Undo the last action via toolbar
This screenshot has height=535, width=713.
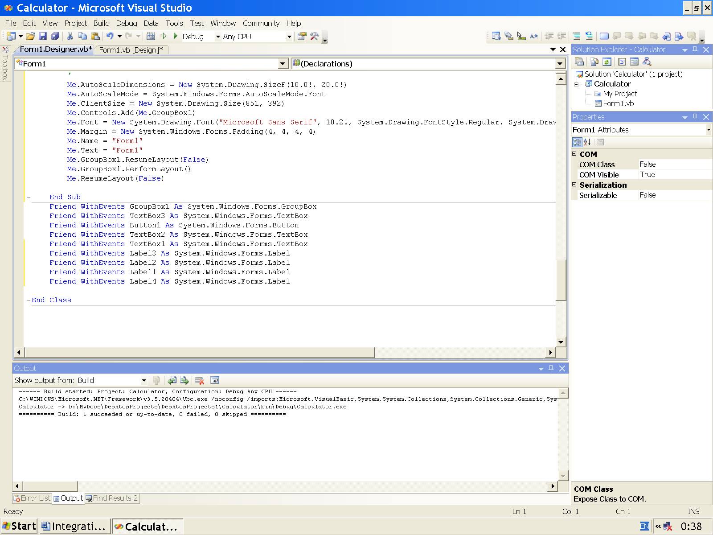(x=110, y=37)
